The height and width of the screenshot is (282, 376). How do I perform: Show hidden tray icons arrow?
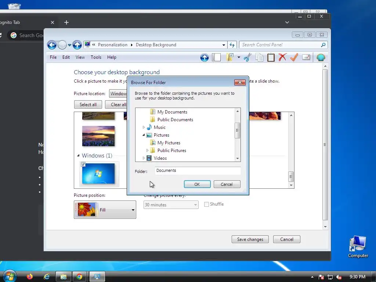coord(312,277)
